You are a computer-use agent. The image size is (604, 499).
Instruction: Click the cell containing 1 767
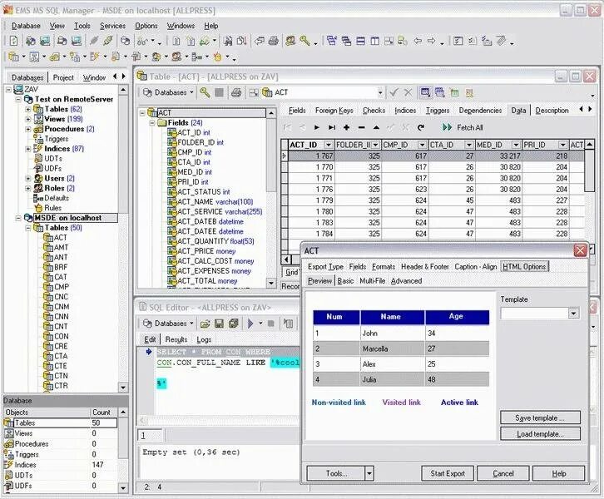[312, 156]
